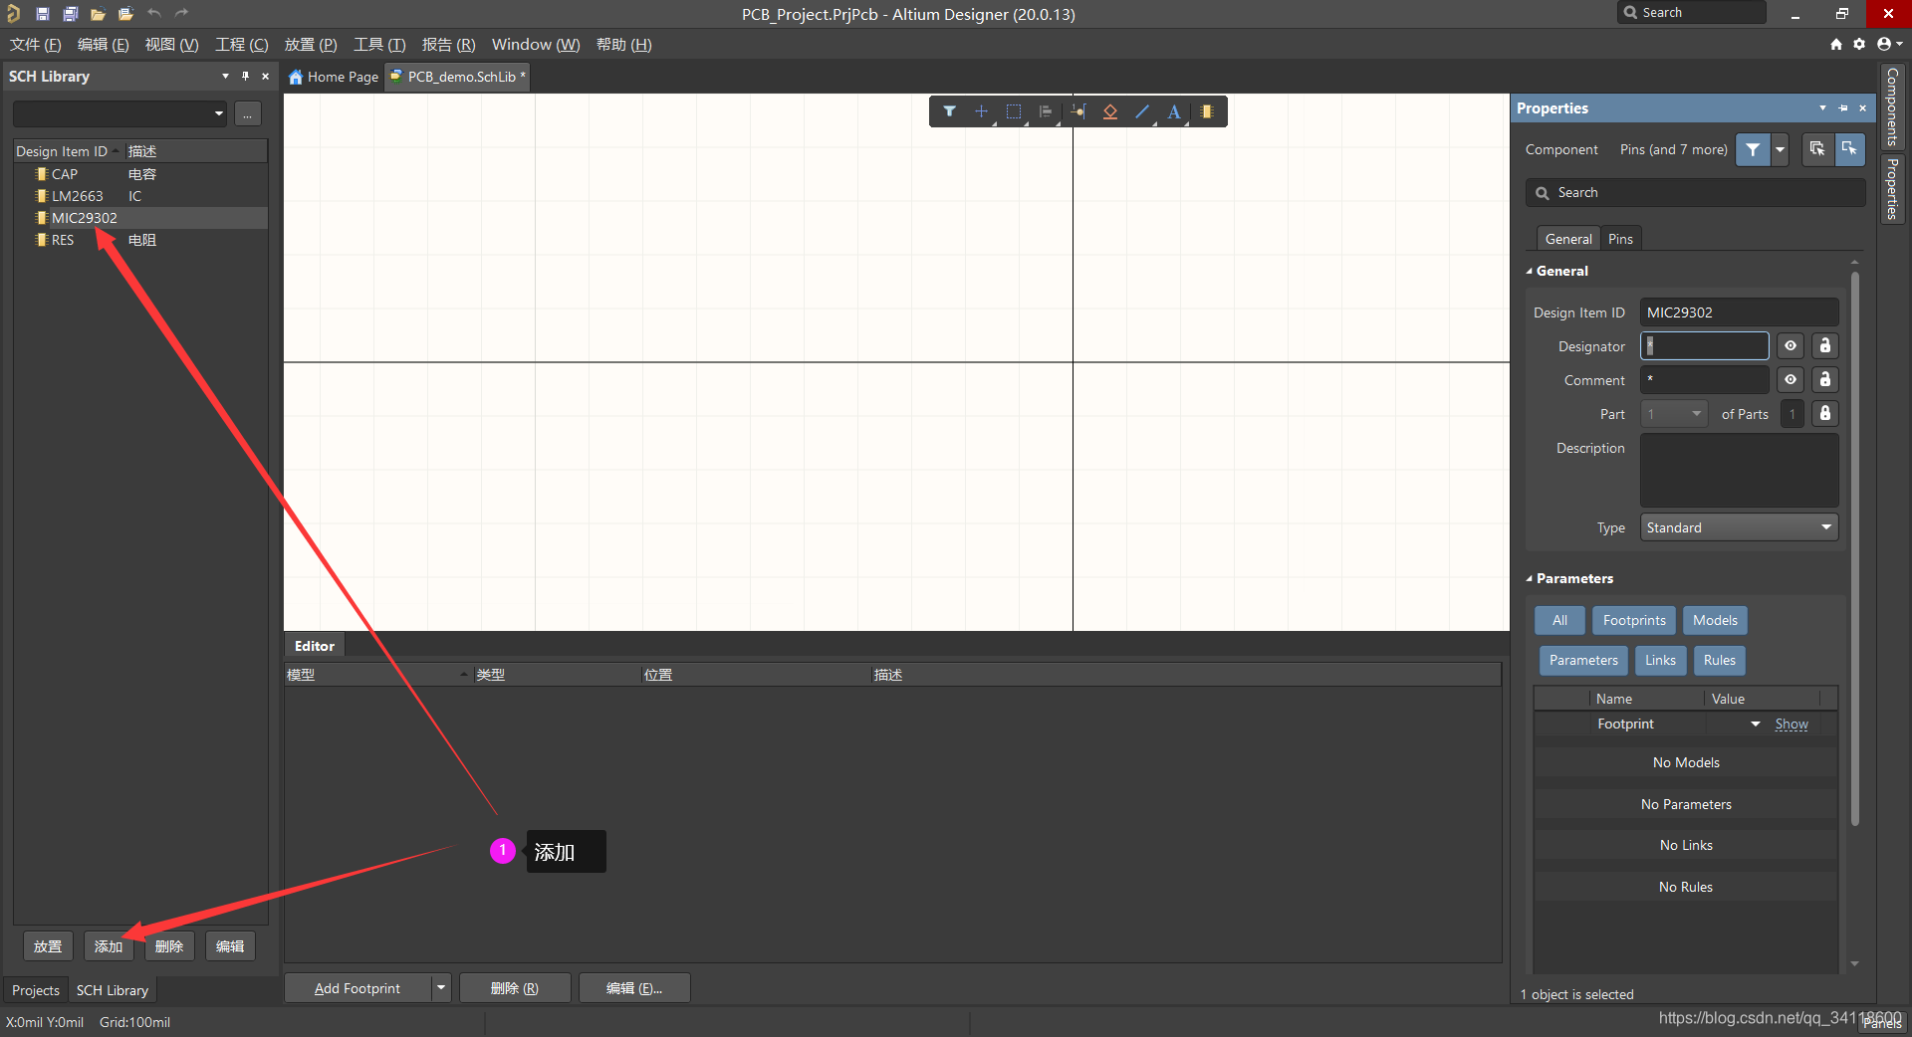Collapse the Parameters section
Image resolution: width=1912 pixels, height=1037 pixels.
(1530, 578)
